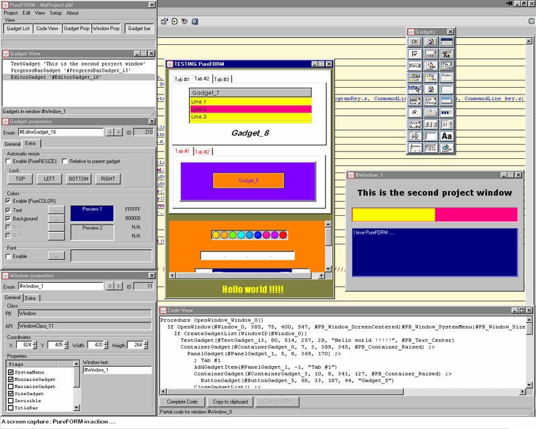Viewport: 536px width, 429px height.
Task: Check the Invisible flag
Action: click(11, 401)
